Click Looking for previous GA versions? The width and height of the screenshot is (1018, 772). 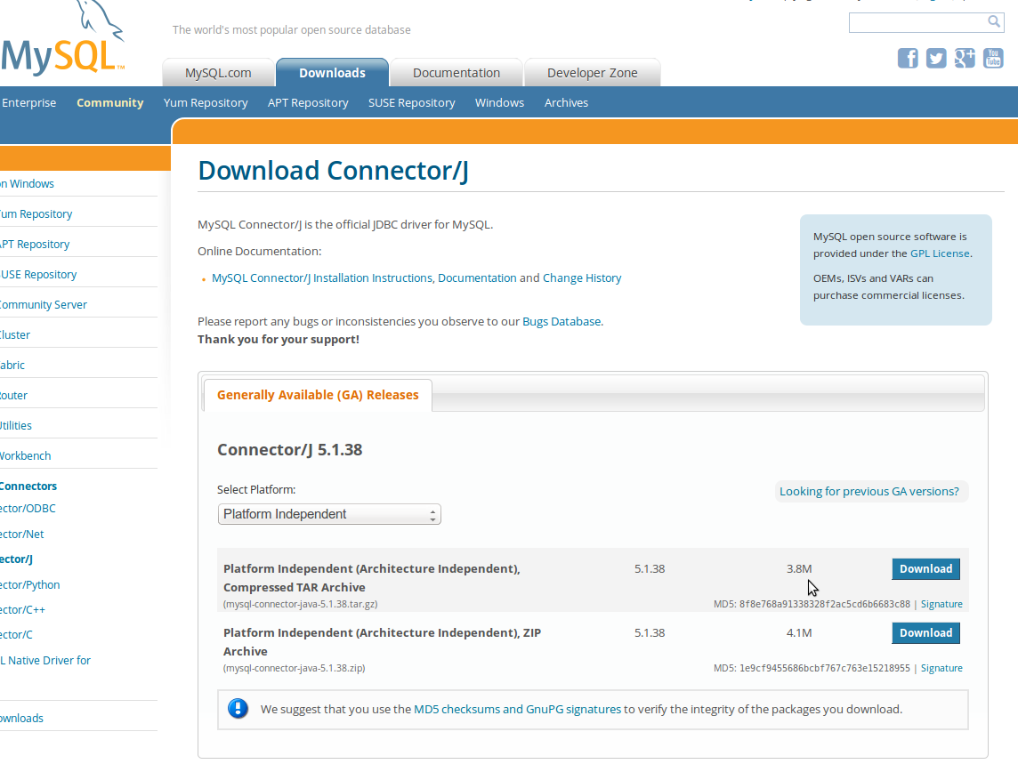pos(870,491)
